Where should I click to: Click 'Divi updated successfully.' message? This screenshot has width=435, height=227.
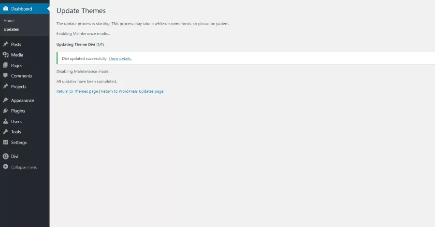[85, 58]
